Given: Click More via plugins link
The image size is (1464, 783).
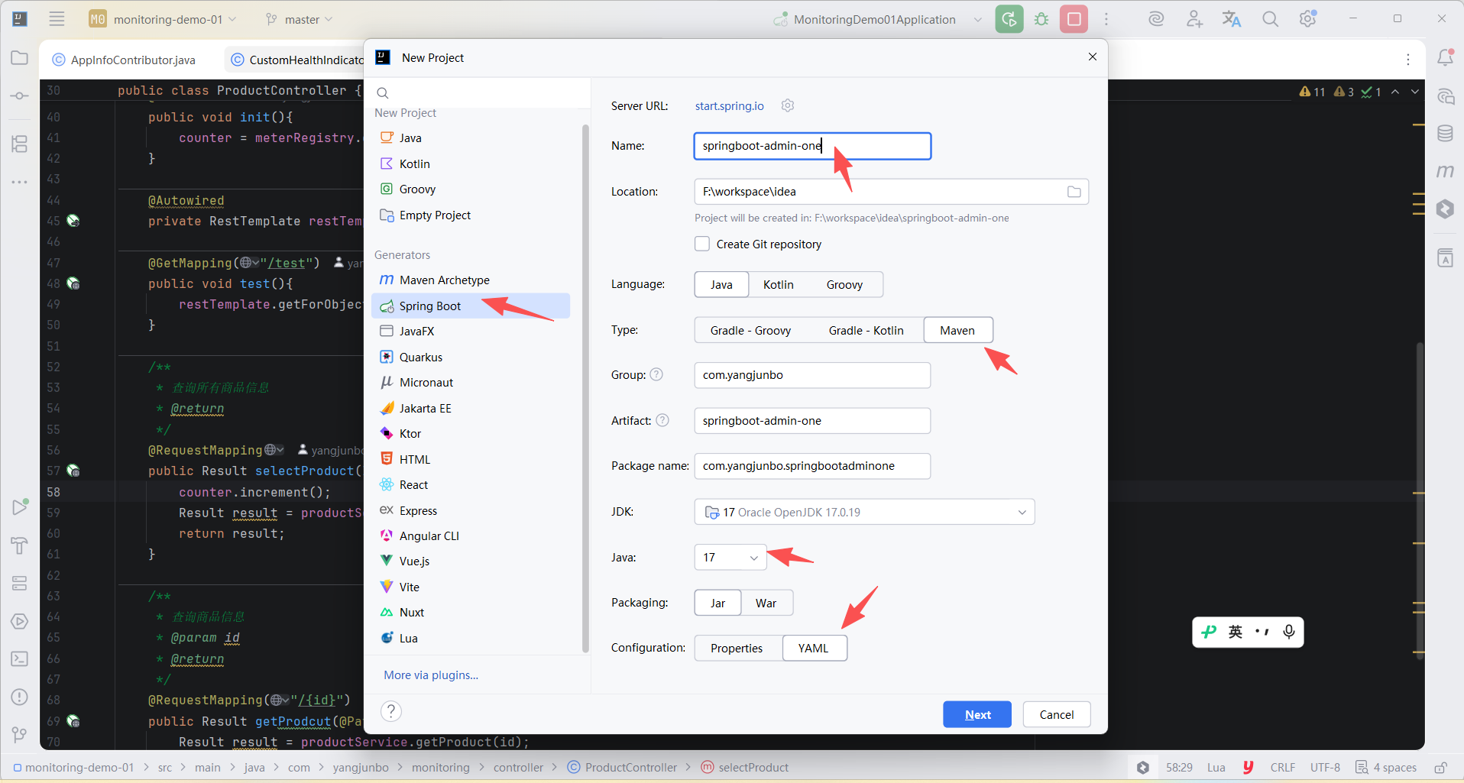Looking at the screenshot, I should (x=431, y=675).
